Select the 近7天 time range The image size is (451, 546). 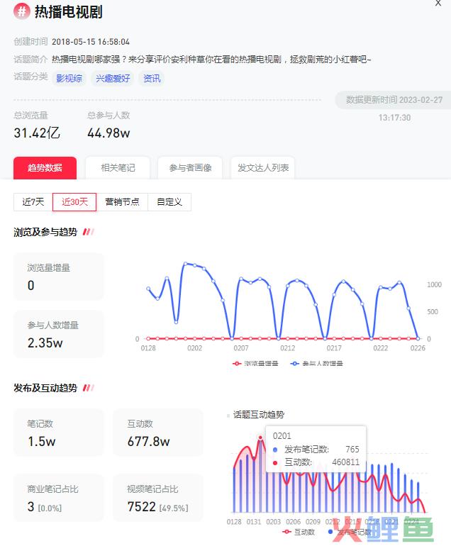pos(33,202)
